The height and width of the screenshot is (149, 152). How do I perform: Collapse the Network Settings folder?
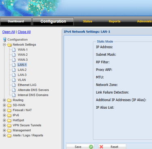(4, 45)
